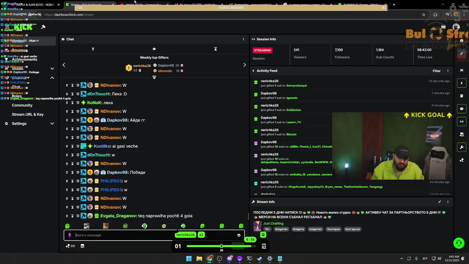Expand the Studio sidebar section

52,69
